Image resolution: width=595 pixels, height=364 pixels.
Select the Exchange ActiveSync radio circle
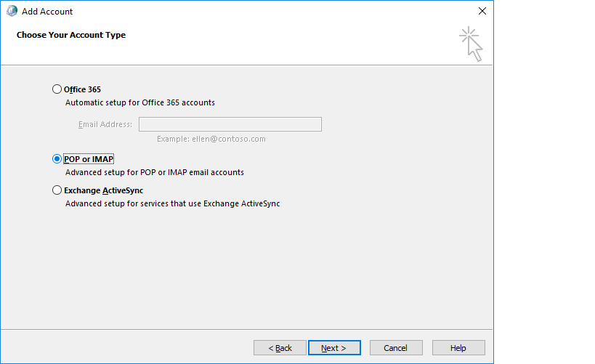point(57,190)
